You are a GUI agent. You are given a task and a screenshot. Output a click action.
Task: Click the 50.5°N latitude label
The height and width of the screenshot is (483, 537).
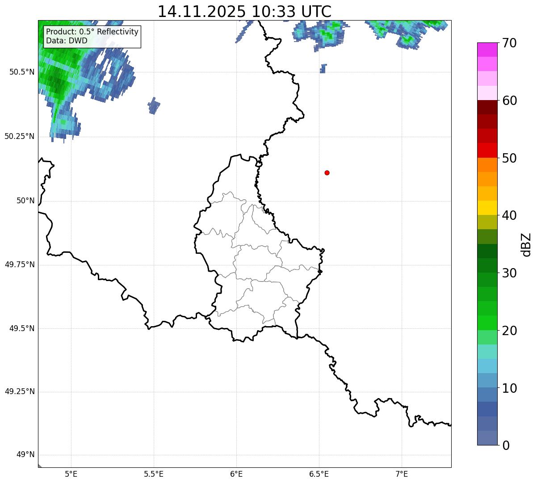(21, 72)
